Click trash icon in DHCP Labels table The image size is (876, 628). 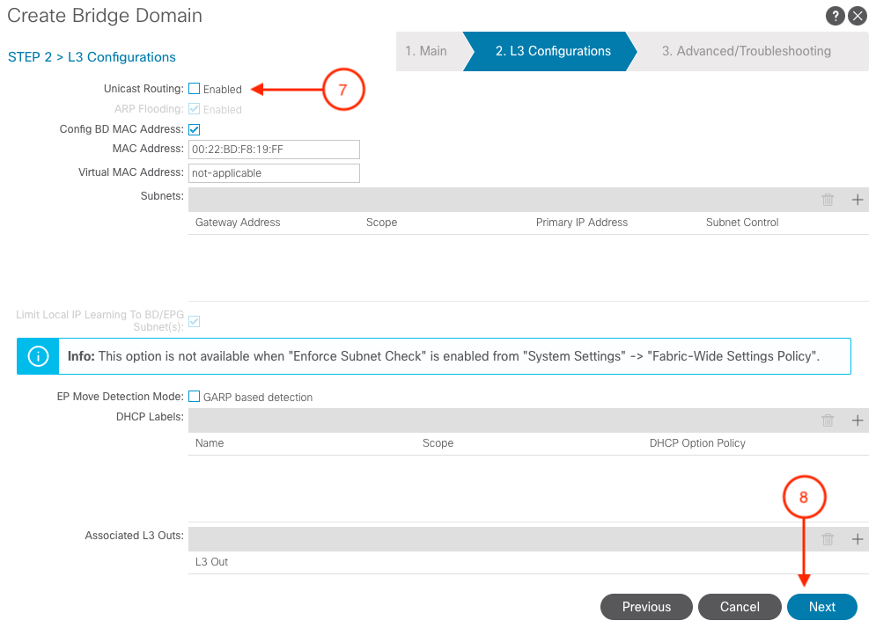(828, 420)
